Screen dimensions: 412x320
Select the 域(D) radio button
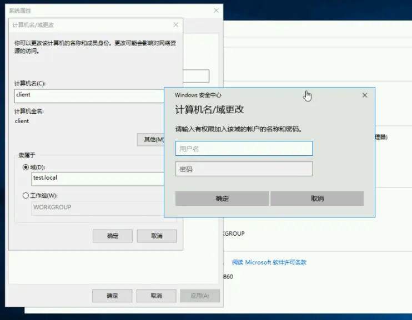tap(26, 167)
